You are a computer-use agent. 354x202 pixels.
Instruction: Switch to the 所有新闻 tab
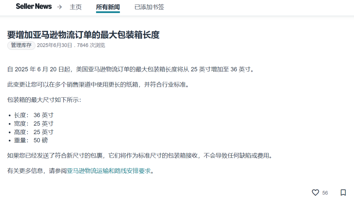click(x=108, y=7)
